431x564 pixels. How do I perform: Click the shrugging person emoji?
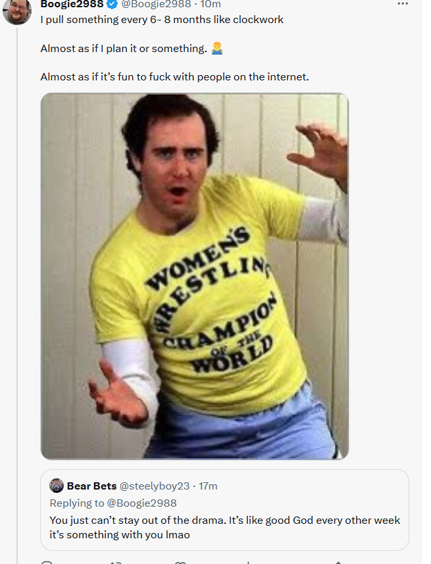pos(217,48)
